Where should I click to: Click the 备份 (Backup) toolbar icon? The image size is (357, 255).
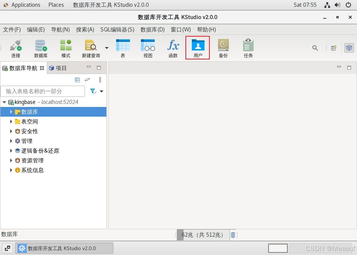223,48
